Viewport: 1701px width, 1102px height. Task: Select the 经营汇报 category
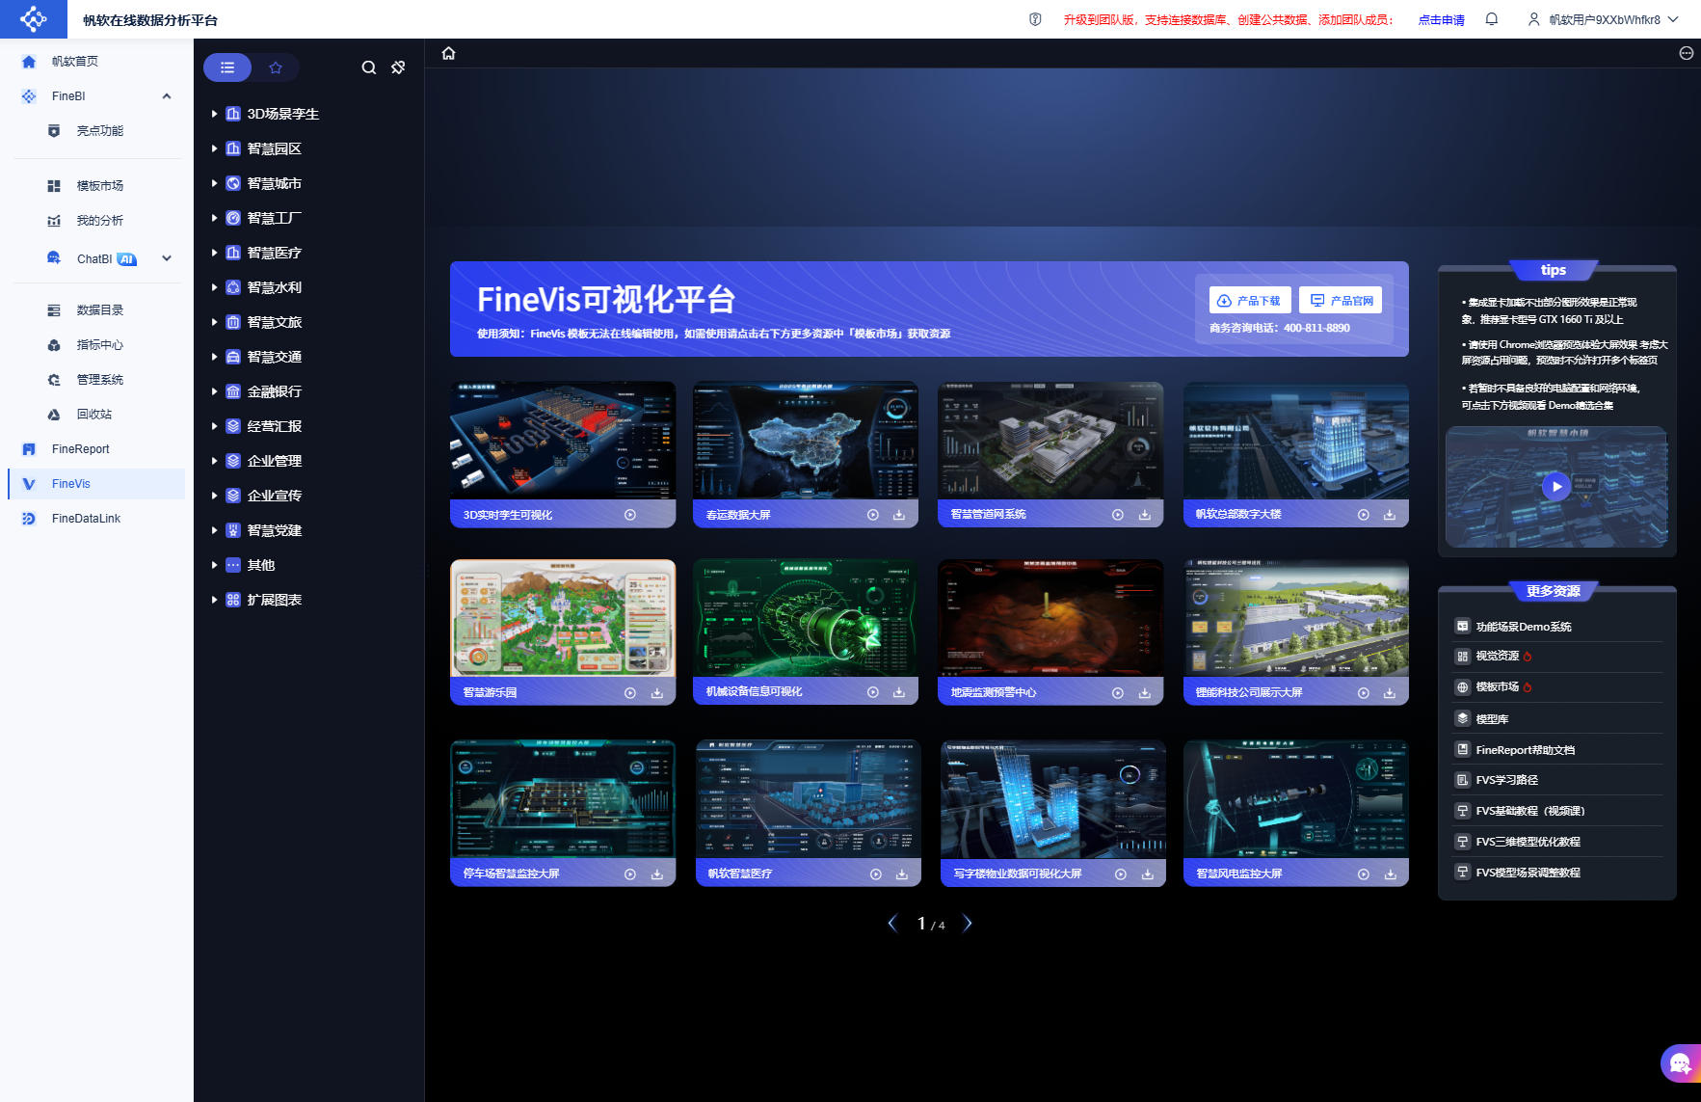click(275, 426)
